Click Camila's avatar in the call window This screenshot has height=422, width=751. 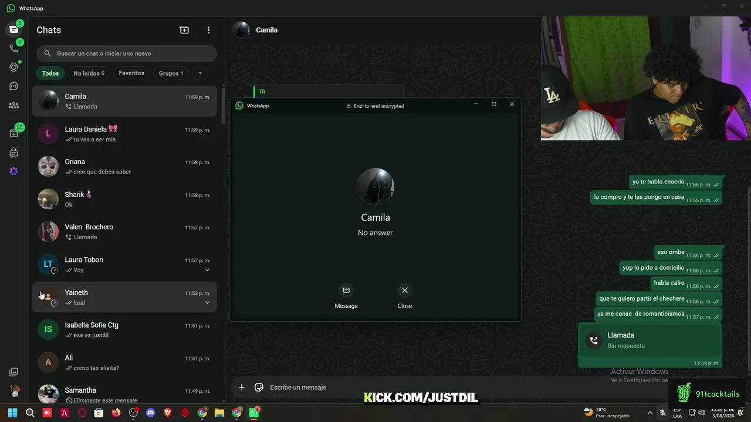click(x=375, y=187)
